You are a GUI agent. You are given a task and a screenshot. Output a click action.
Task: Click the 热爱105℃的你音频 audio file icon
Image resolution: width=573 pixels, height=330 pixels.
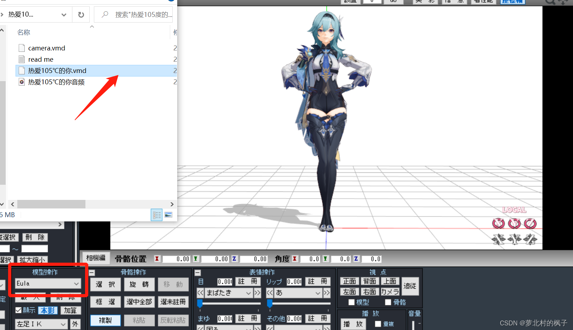pyautogui.click(x=22, y=82)
